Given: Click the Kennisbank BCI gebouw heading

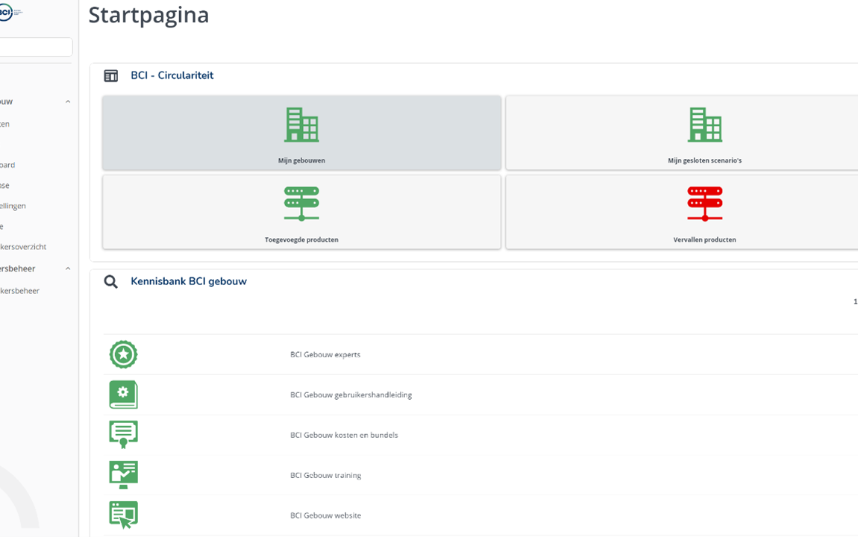Looking at the screenshot, I should (189, 281).
